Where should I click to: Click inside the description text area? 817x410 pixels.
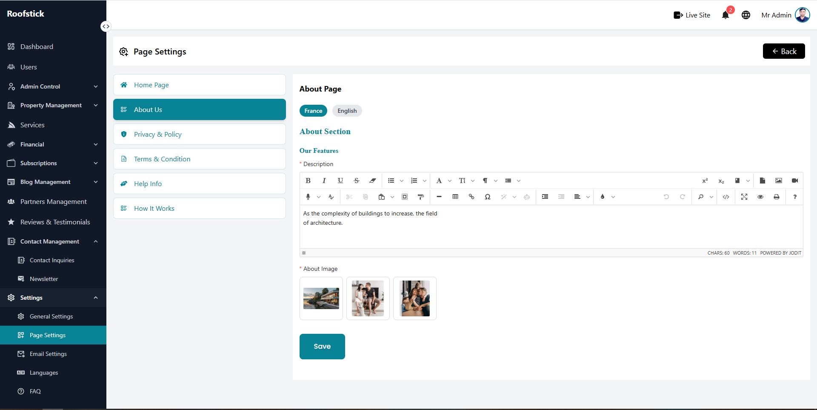(x=551, y=227)
